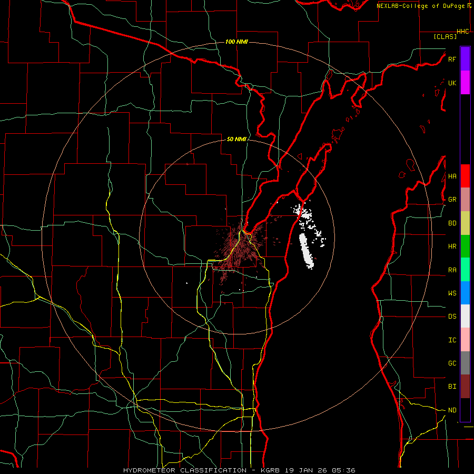Select the BD yellow legend color
474x474 pixels.
465,223
